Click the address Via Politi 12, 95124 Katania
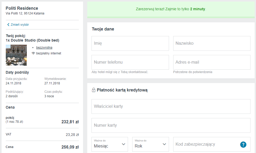Viewport: 256px width, 153px height. [25, 13]
